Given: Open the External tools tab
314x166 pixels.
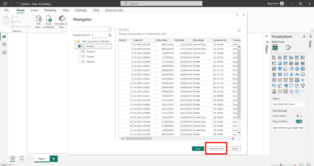Looking at the screenshot, I should coord(114,10).
